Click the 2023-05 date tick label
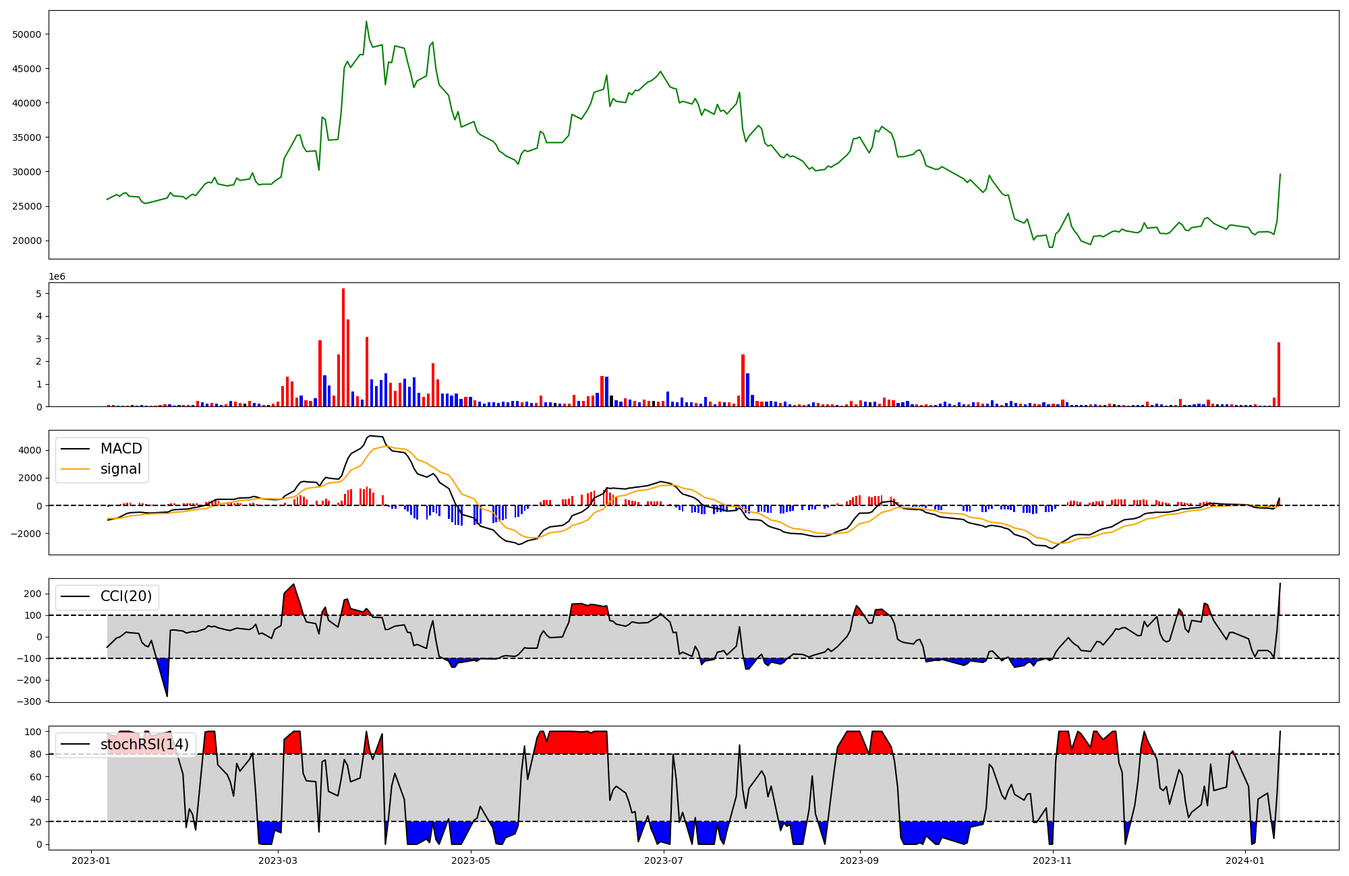1349x876 pixels. coord(470,861)
